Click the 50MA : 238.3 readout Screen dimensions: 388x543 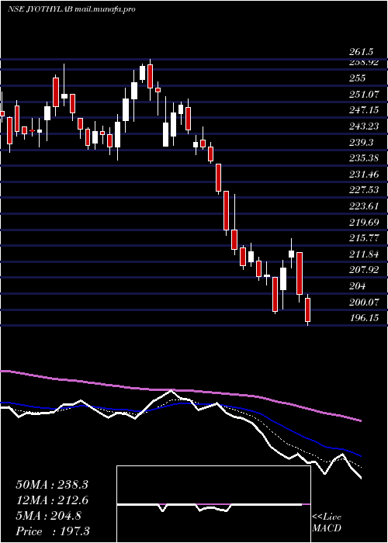click(x=52, y=485)
